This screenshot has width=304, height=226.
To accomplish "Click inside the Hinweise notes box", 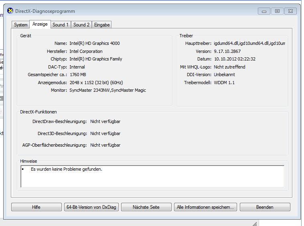I will click(x=152, y=176).
